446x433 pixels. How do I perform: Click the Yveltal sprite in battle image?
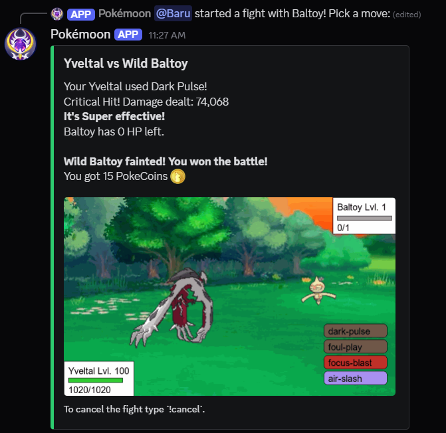pos(171,307)
